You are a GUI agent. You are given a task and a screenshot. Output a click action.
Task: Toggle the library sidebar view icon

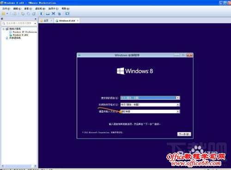(42, 14)
